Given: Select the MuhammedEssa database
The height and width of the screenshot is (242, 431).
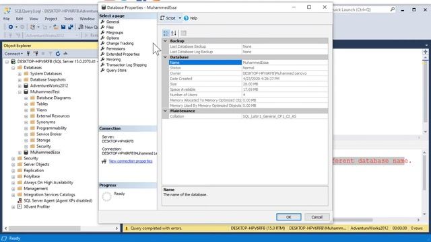Looking at the screenshot, I should (x=45, y=152).
